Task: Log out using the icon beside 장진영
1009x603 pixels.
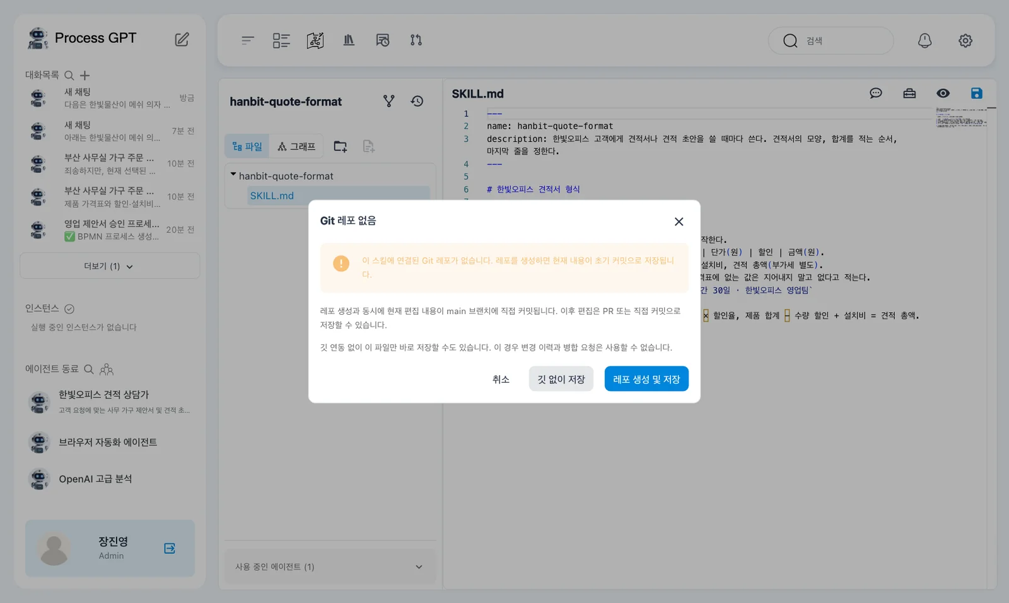Action: pyautogui.click(x=170, y=548)
